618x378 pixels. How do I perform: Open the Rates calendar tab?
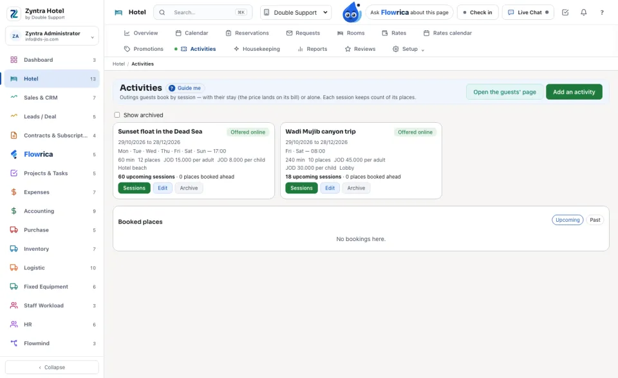coord(447,33)
